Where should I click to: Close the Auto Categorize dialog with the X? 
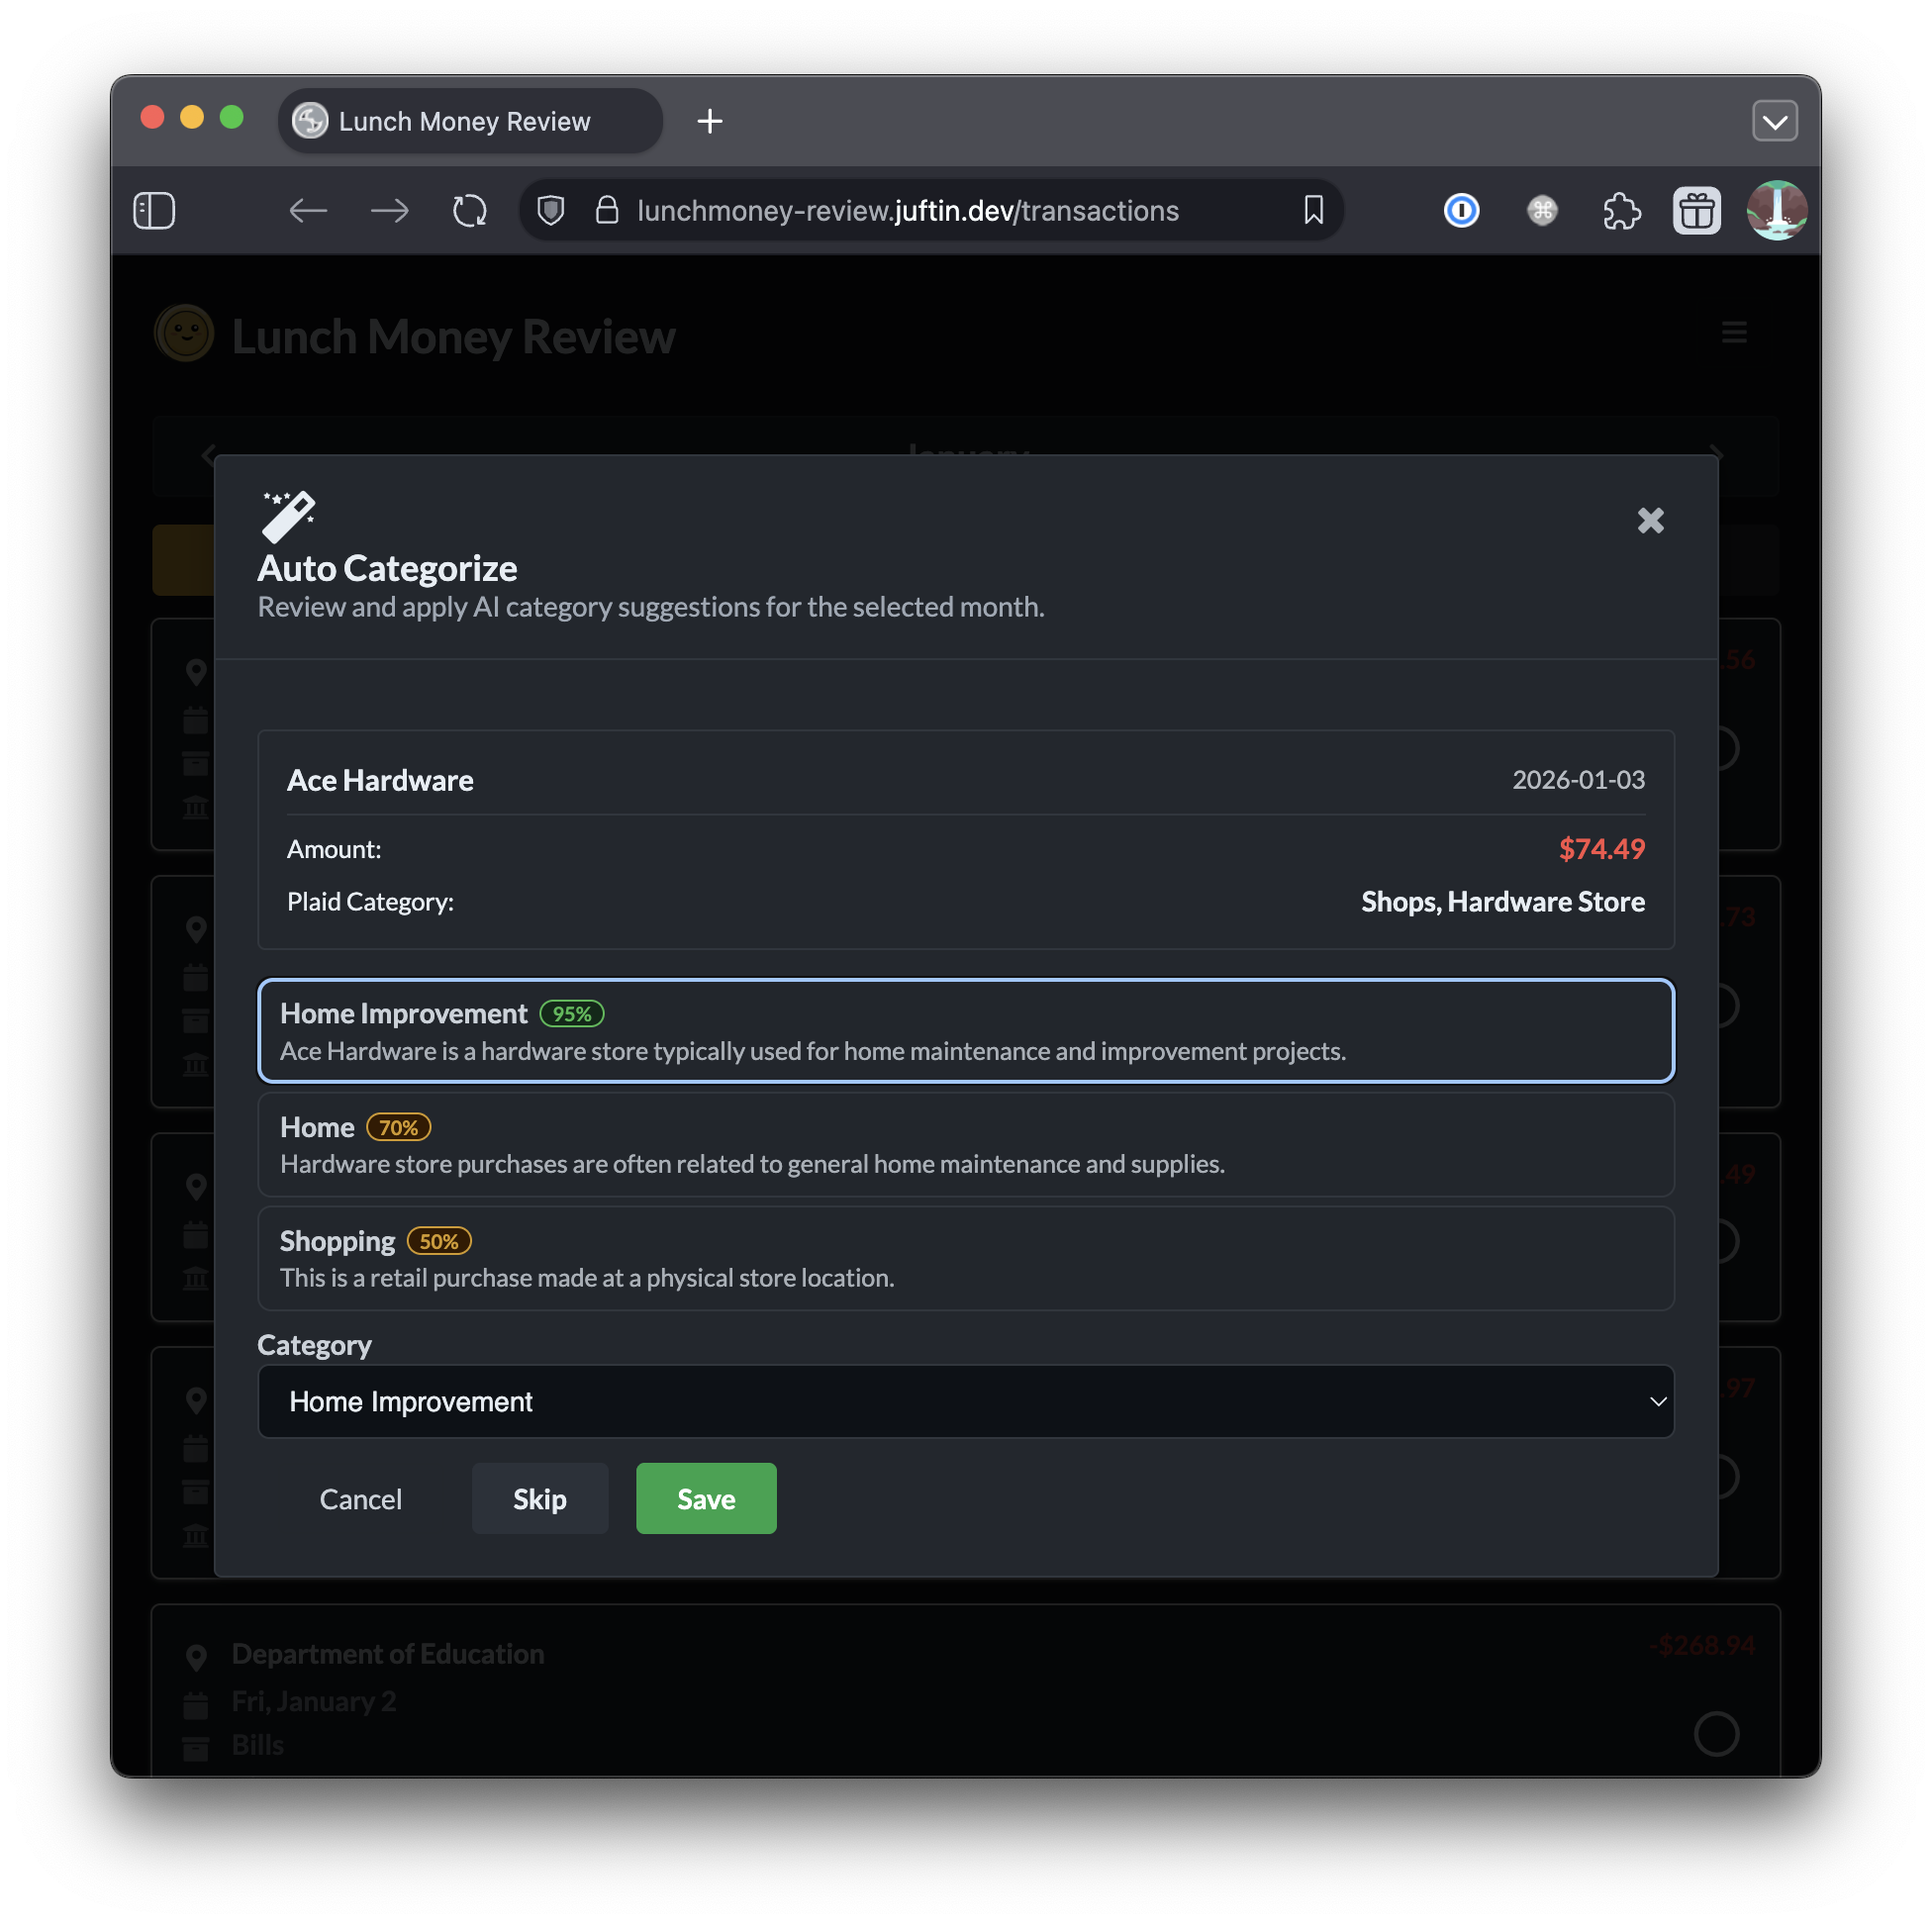pyautogui.click(x=1650, y=520)
